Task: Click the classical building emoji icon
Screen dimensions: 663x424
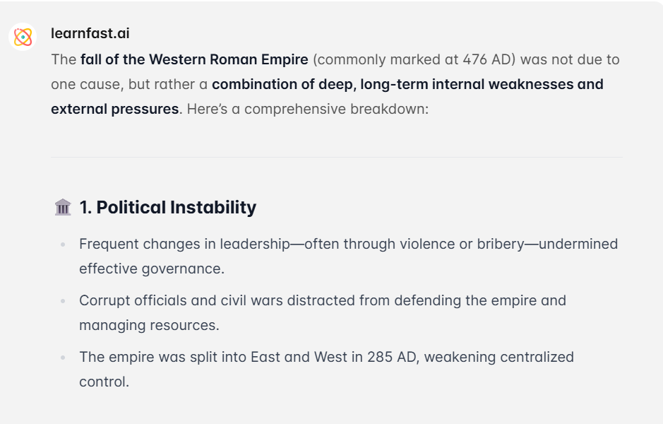Action: point(63,207)
